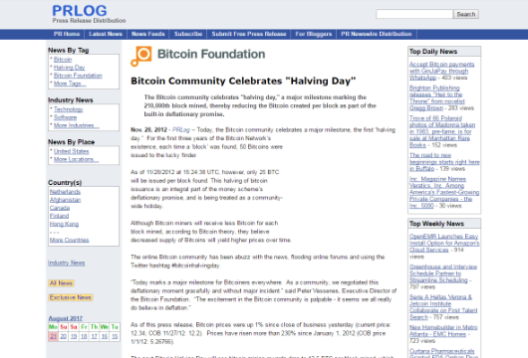Select calendar day 18
The width and height of the screenshot is (528, 358).
point(84,336)
